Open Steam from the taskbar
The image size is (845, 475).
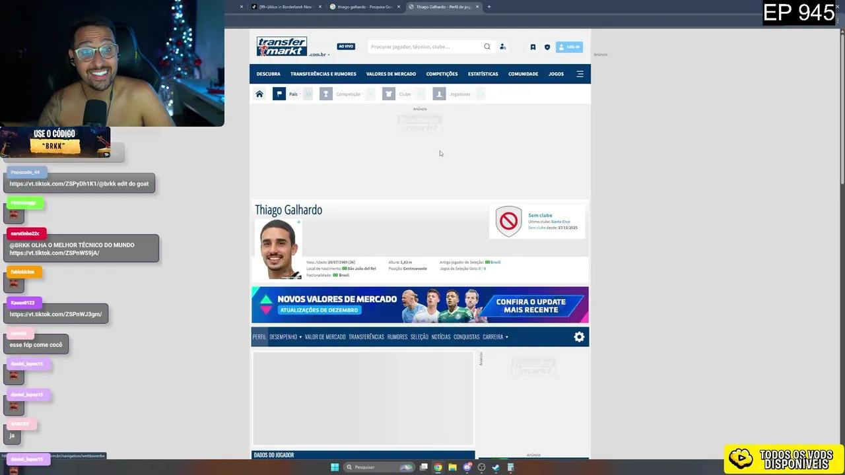pos(496,467)
